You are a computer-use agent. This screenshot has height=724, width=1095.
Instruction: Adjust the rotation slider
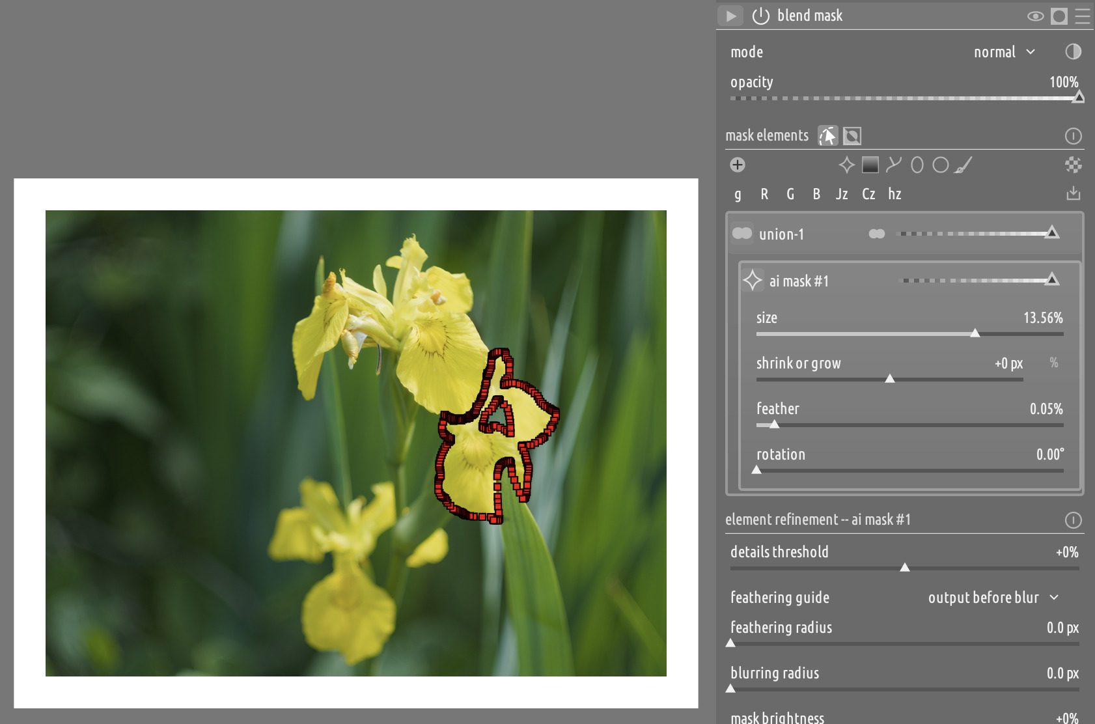tap(910, 470)
